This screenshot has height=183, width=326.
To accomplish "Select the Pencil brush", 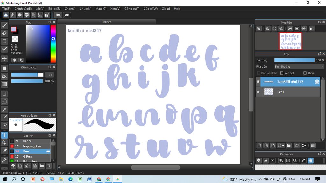I will point(30,141).
